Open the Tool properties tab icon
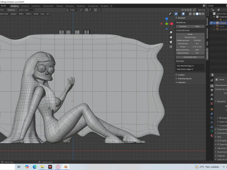Image resolution: width=227 pixels, height=170 pixels. point(212,80)
